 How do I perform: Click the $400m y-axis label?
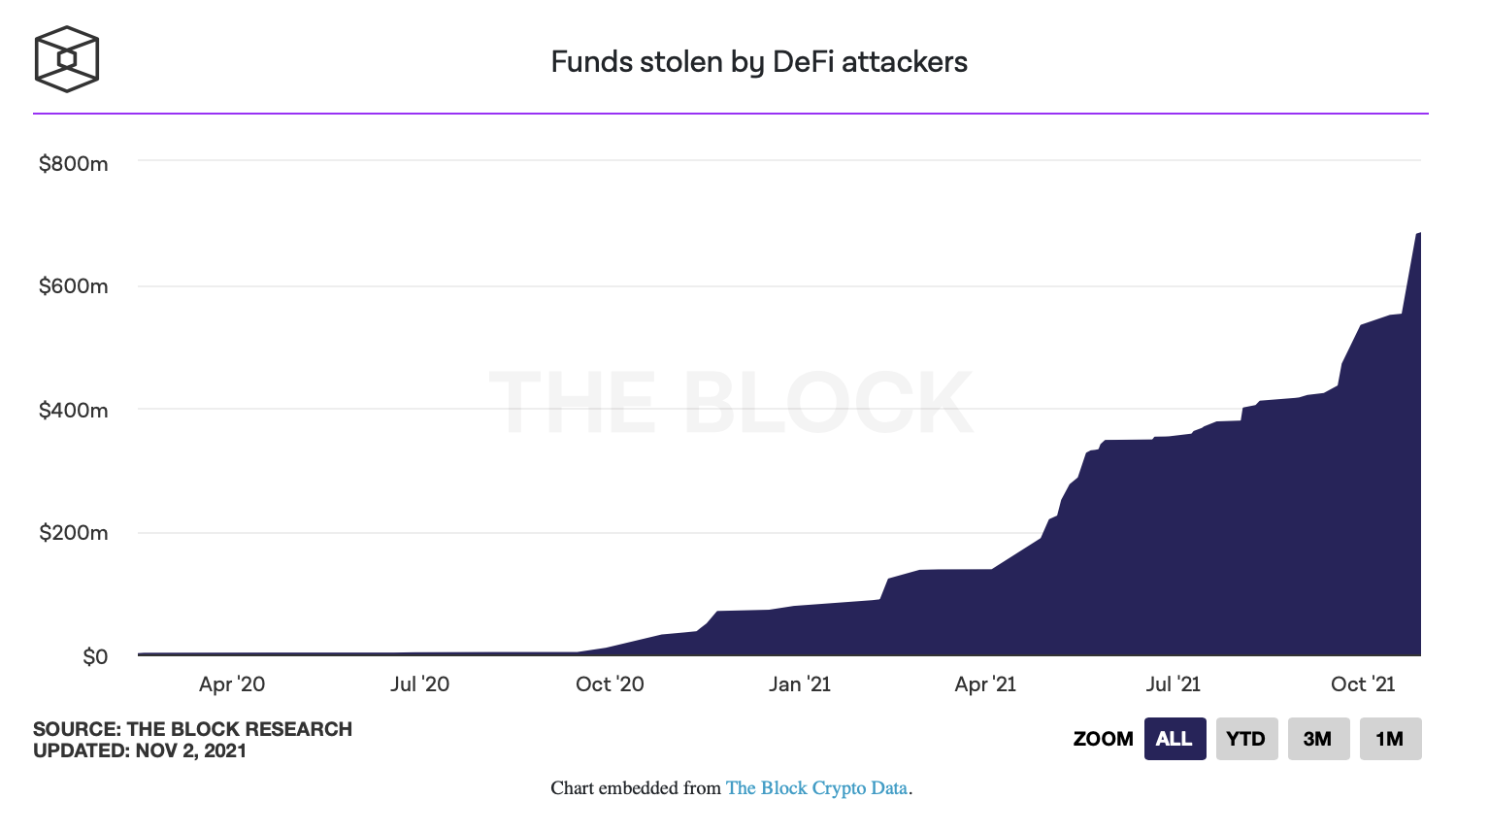[x=74, y=411]
